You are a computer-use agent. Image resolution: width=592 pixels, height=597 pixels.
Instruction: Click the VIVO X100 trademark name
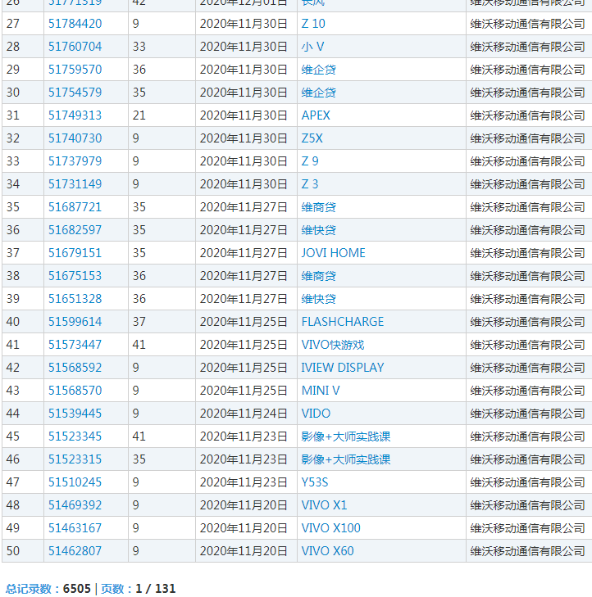[330, 527]
